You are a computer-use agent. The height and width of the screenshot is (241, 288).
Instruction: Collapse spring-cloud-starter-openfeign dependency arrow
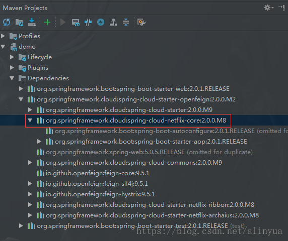coord(21,99)
